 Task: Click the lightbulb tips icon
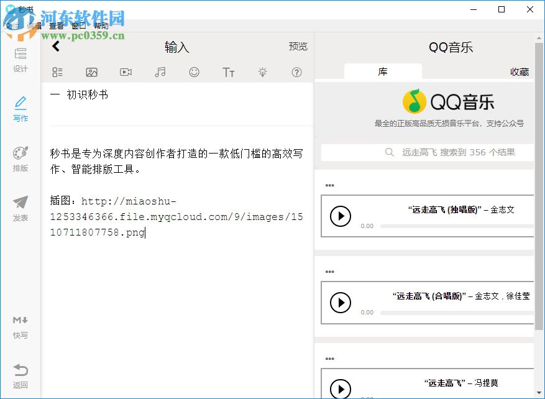(262, 72)
